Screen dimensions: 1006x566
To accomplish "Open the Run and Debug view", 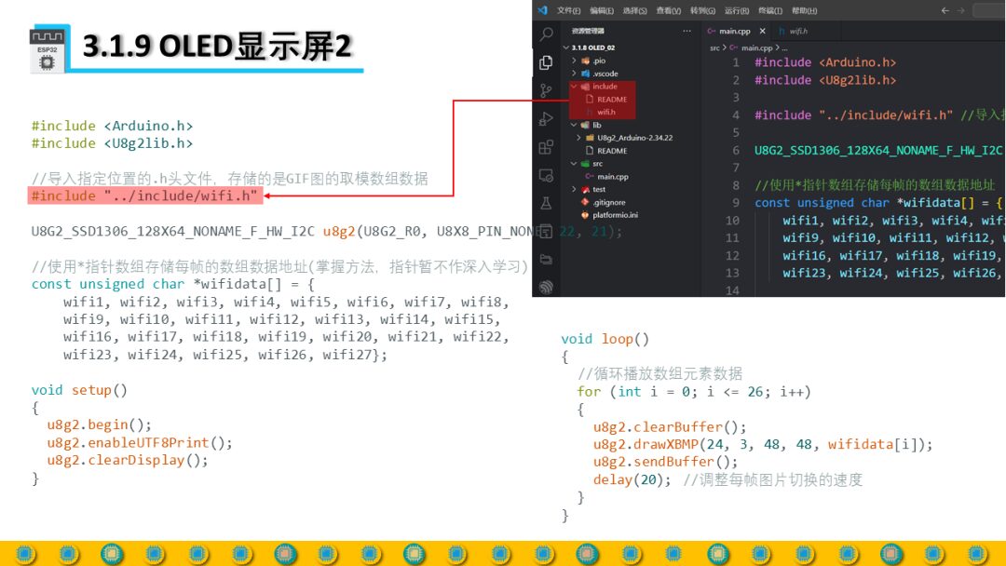I will pyautogui.click(x=546, y=119).
